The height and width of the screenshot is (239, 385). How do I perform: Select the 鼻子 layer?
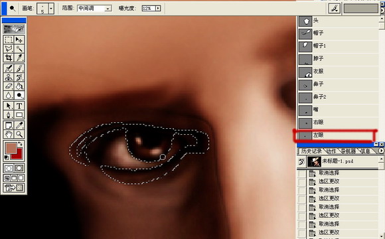point(339,84)
